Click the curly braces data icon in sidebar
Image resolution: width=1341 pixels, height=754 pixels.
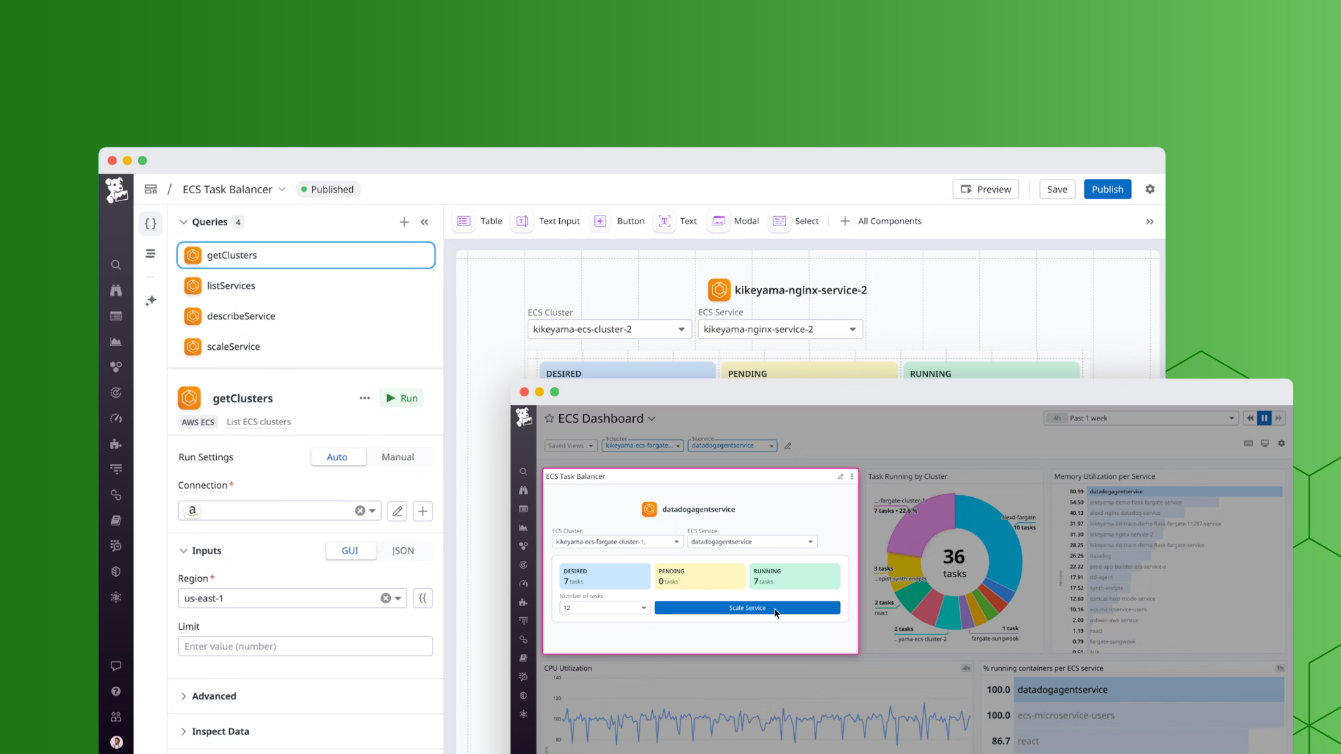tap(151, 223)
